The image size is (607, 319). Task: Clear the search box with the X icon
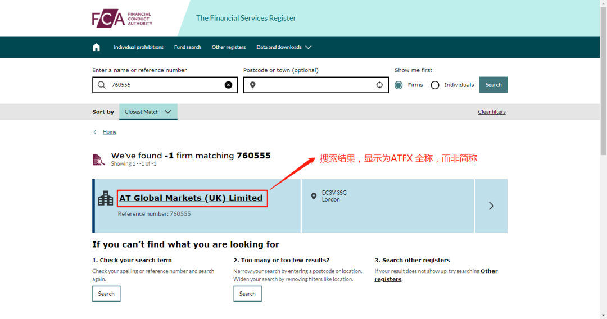coord(228,85)
